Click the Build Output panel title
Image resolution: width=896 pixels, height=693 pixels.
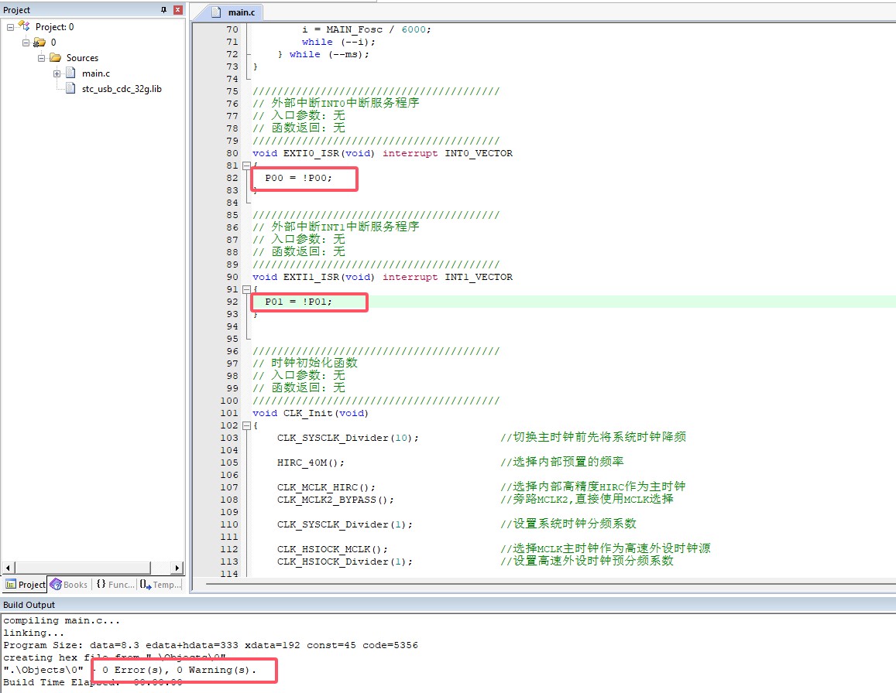[x=29, y=605]
